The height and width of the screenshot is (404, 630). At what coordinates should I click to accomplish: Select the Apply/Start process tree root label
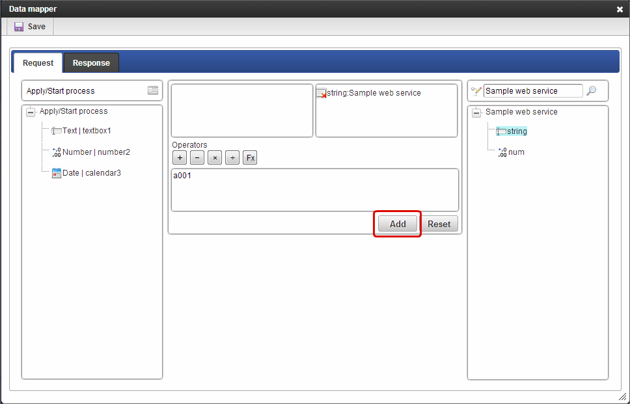(x=74, y=111)
